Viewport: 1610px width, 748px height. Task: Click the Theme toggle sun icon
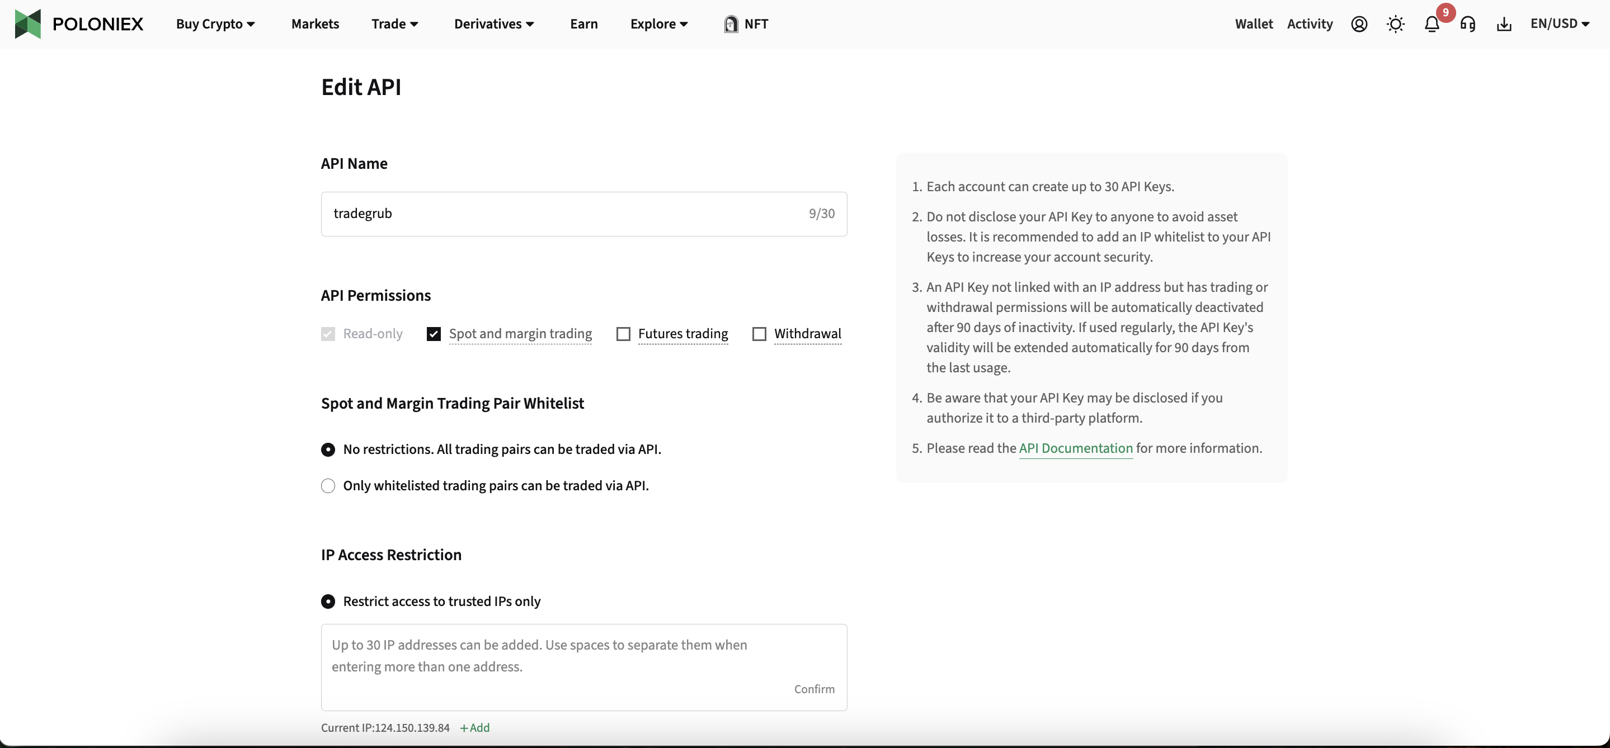(x=1395, y=23)
